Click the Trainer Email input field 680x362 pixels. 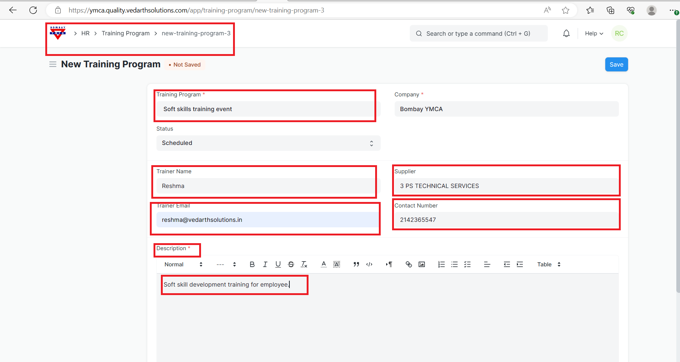pos(267,220)
